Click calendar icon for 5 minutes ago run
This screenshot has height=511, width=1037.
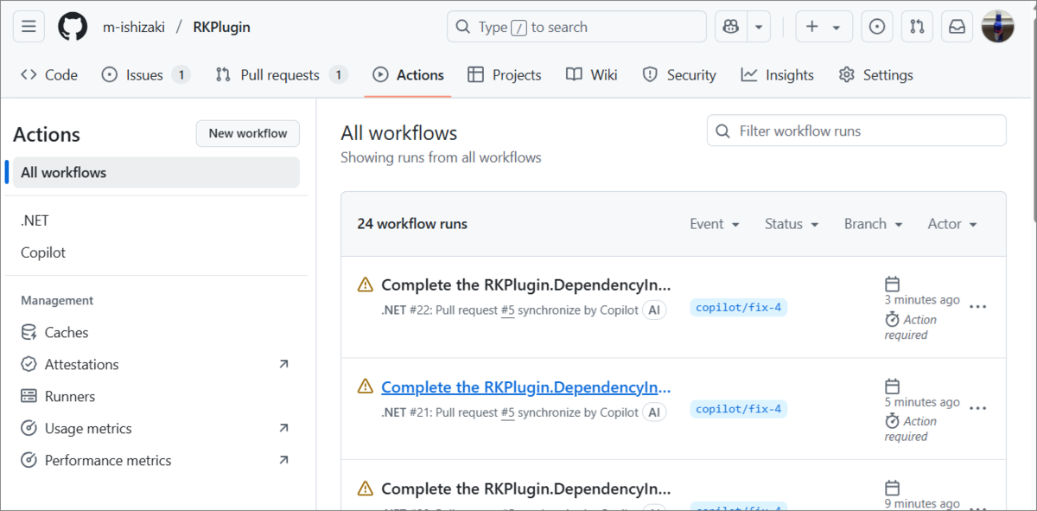click(x=893, y=386)
